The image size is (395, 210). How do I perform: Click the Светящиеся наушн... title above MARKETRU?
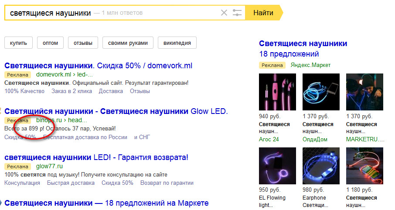361,128
